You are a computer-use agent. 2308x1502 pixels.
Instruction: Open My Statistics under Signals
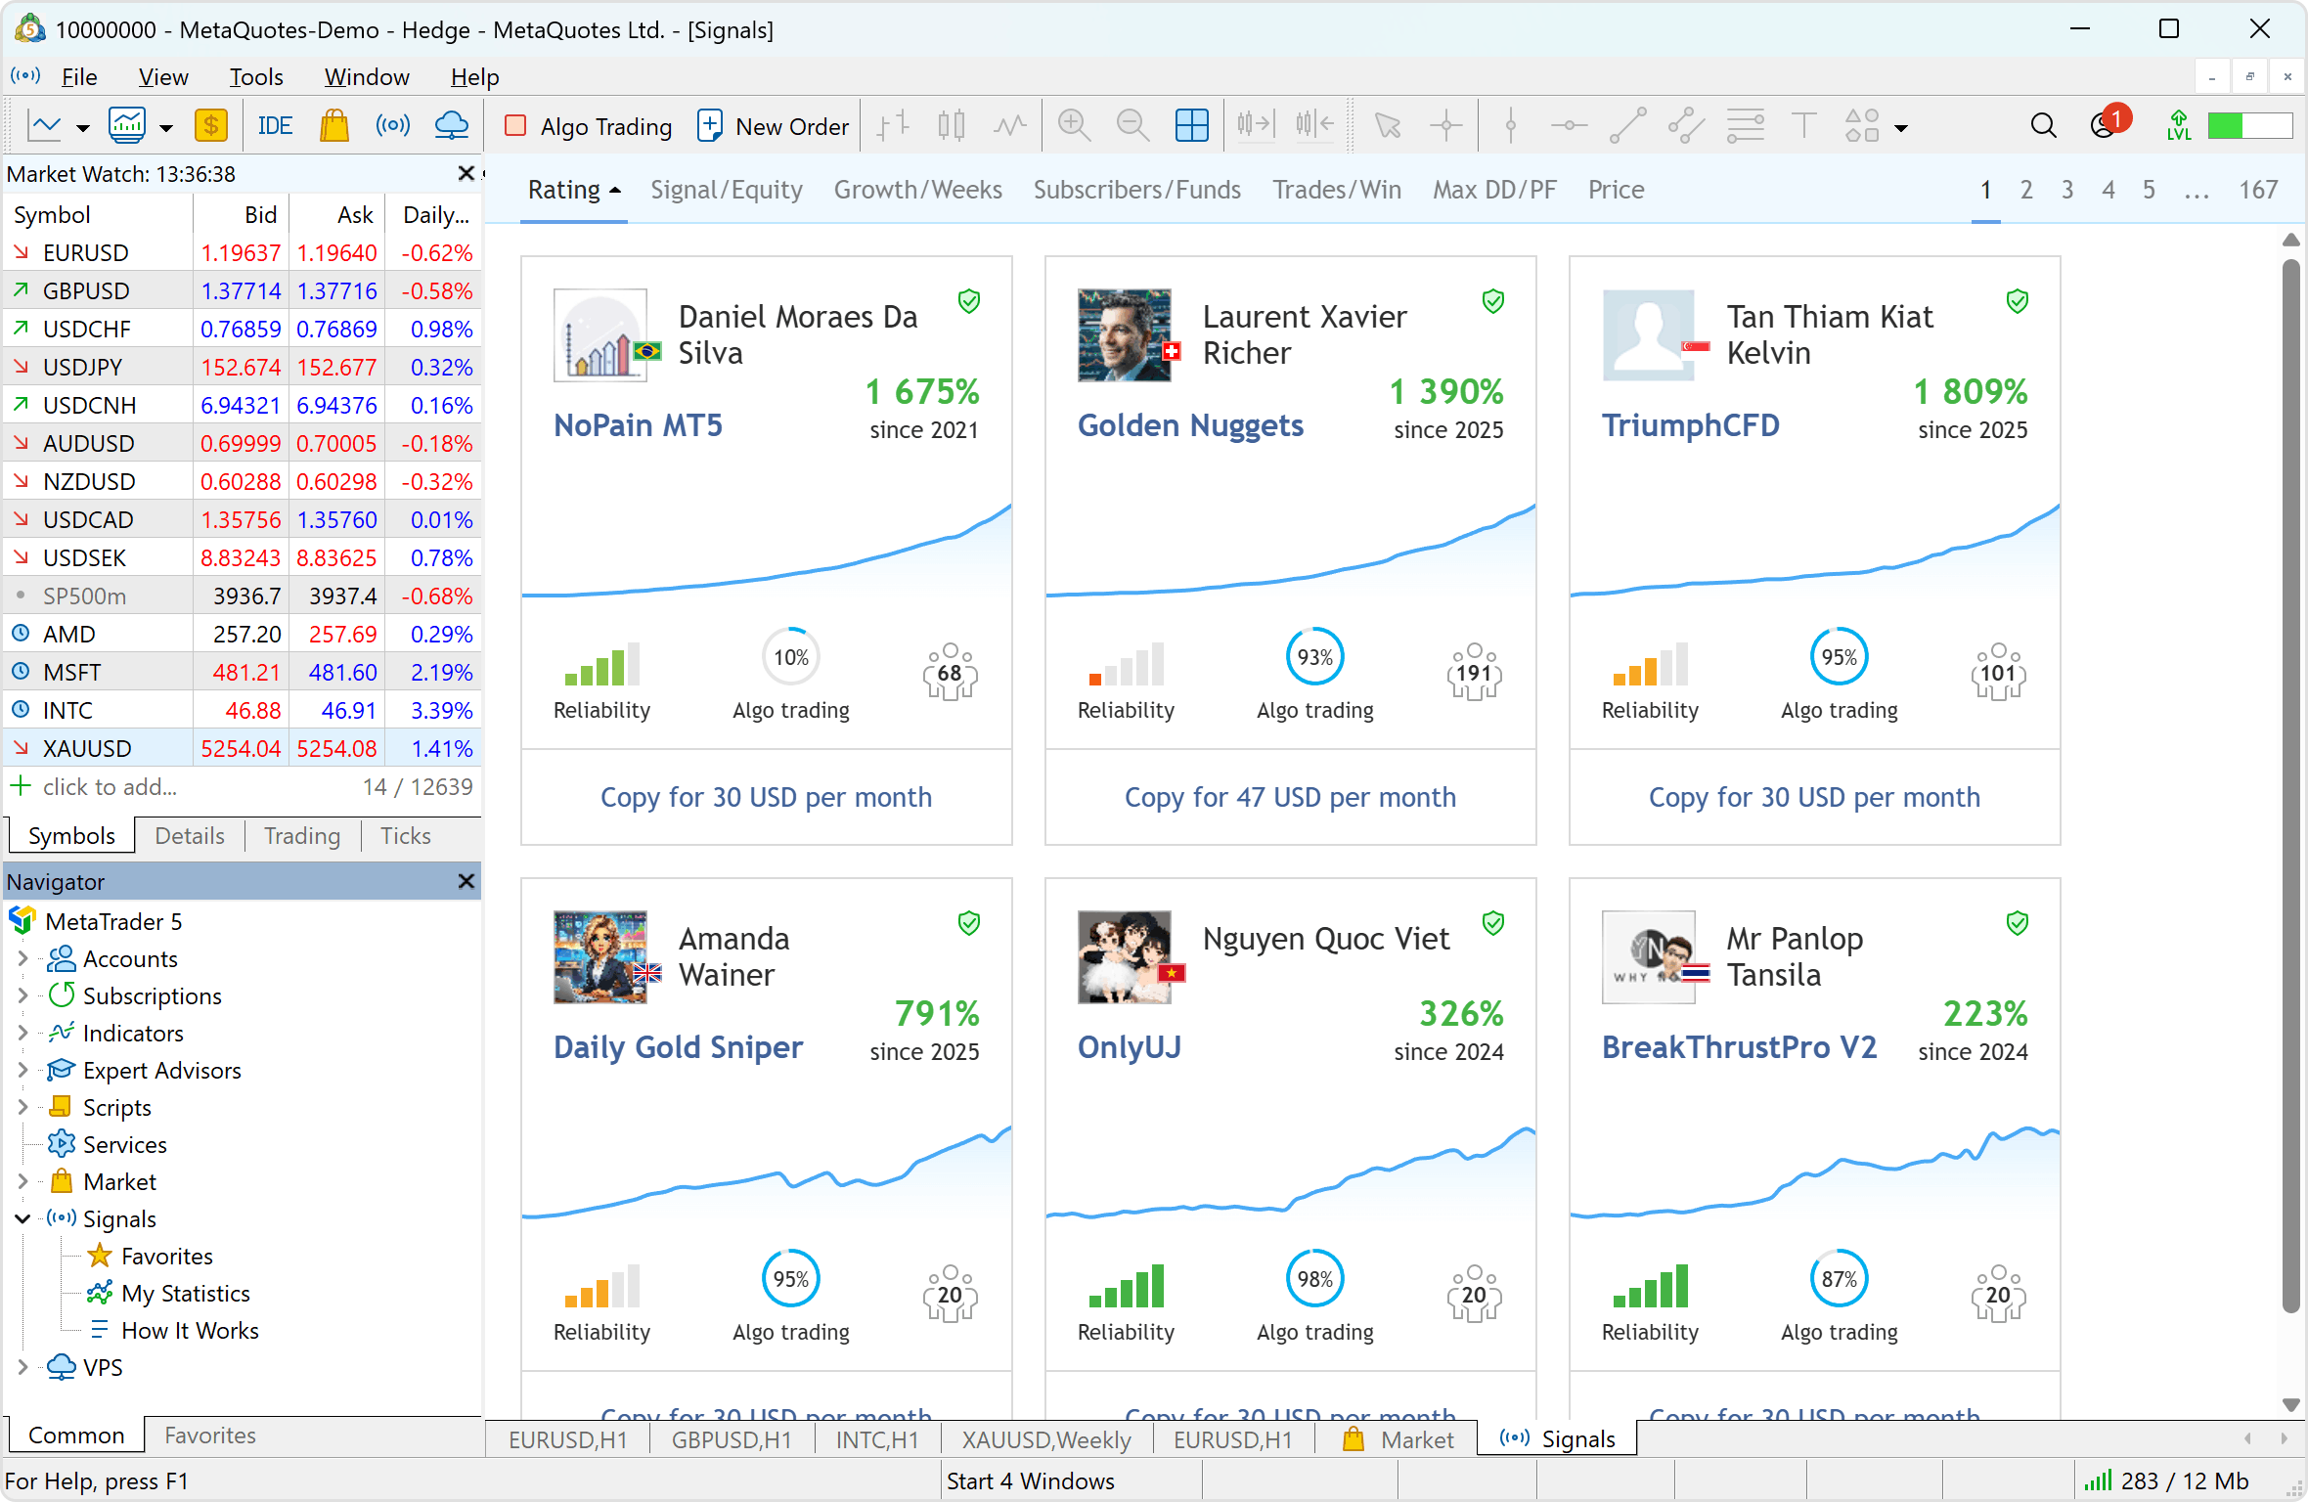185,1293
